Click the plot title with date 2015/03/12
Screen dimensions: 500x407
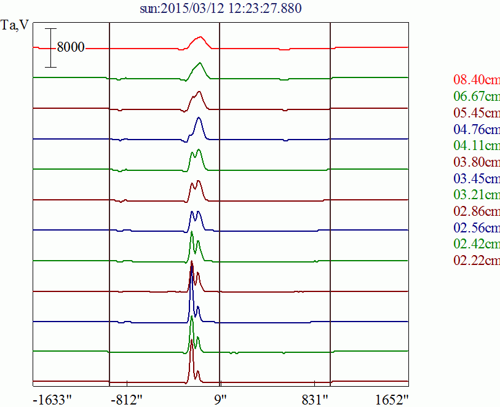(x=221, y=8)
